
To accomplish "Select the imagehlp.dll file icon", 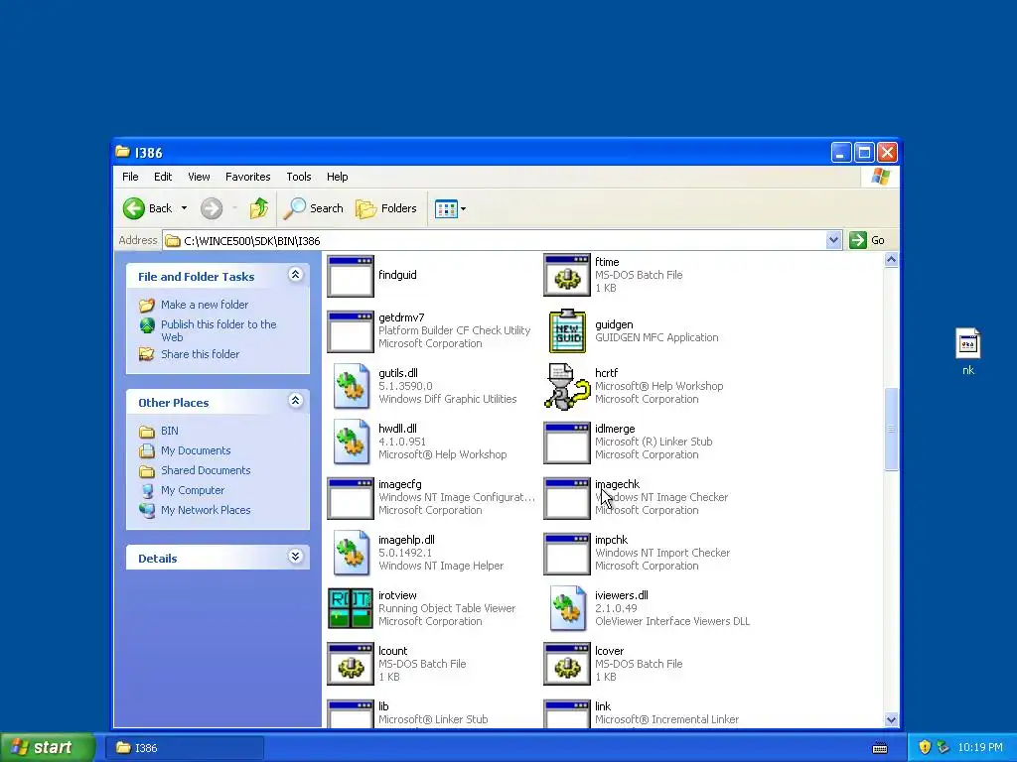I will click(351, 554).
